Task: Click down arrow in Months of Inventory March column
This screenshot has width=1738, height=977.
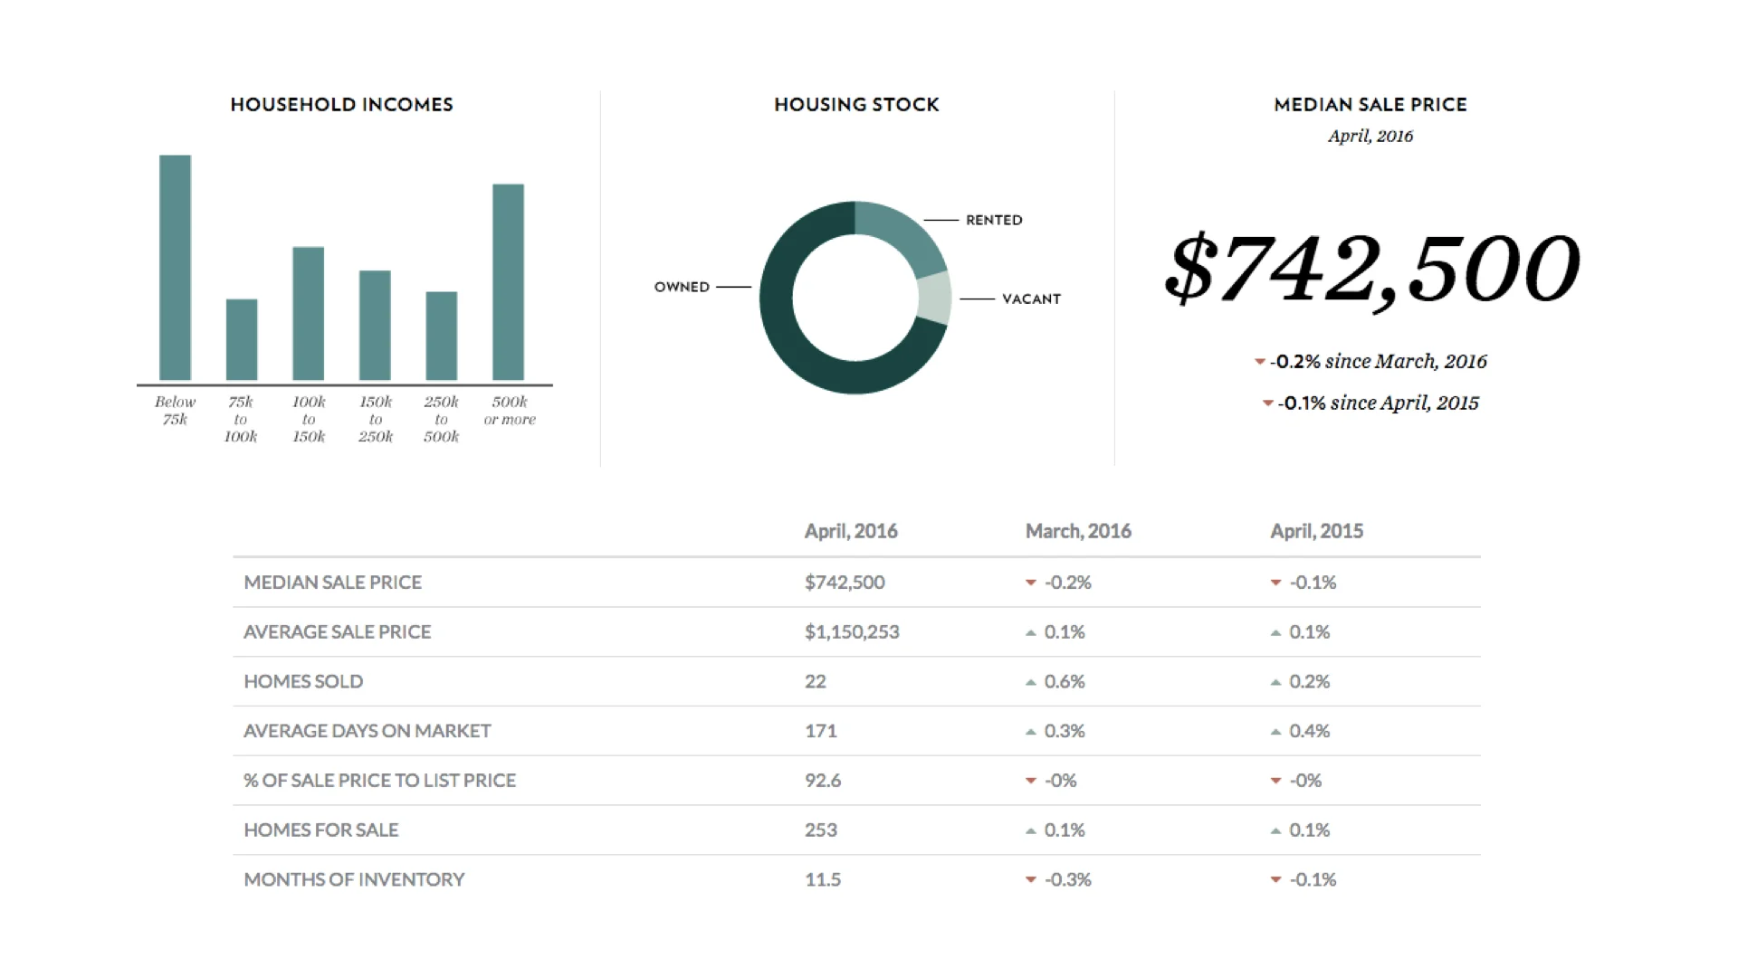Action: tap(1030, 880)
